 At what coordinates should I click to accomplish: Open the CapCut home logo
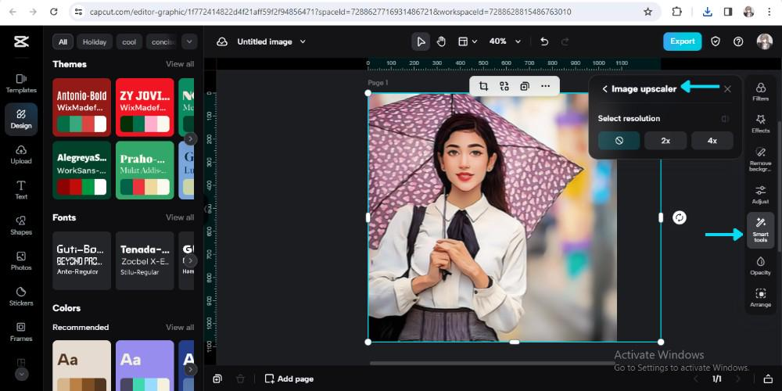[x=21, y=42]
